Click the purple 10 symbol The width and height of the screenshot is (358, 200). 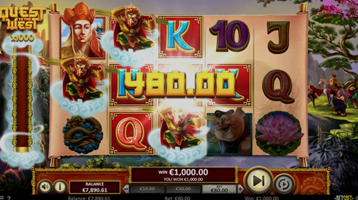pyautogui.click(x=229, y=36)
